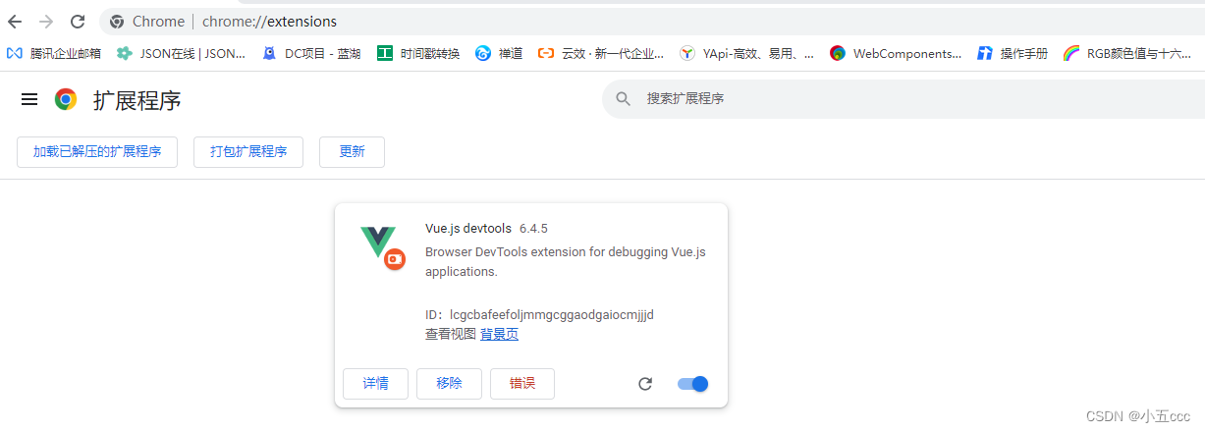Open the 时间戳转换 bookmark
The width and height of the screenshot is (1205, 432).
pos(418,54)
